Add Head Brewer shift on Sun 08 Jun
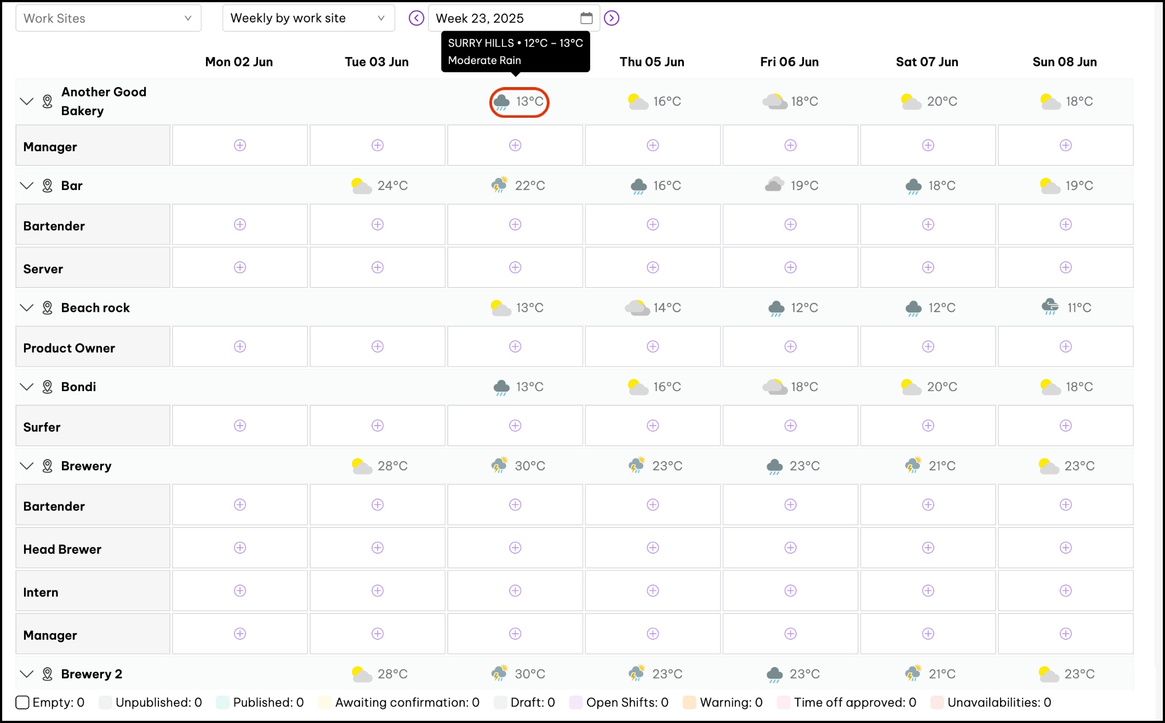This screenshot has width=1165, height=723. pyautogui.click(x=1065, y=548)
